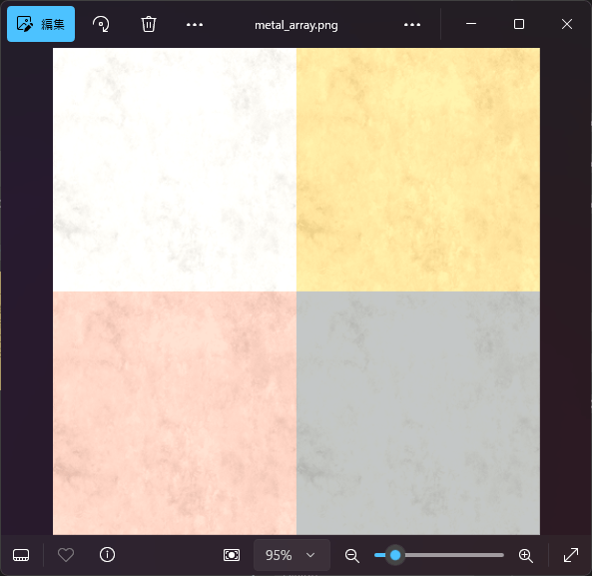Zoom out using the magnifier minus icon
The width and height of the screenshot is (592, 576).
351,556
